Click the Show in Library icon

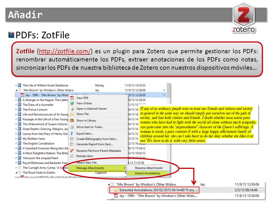point(72,120)
